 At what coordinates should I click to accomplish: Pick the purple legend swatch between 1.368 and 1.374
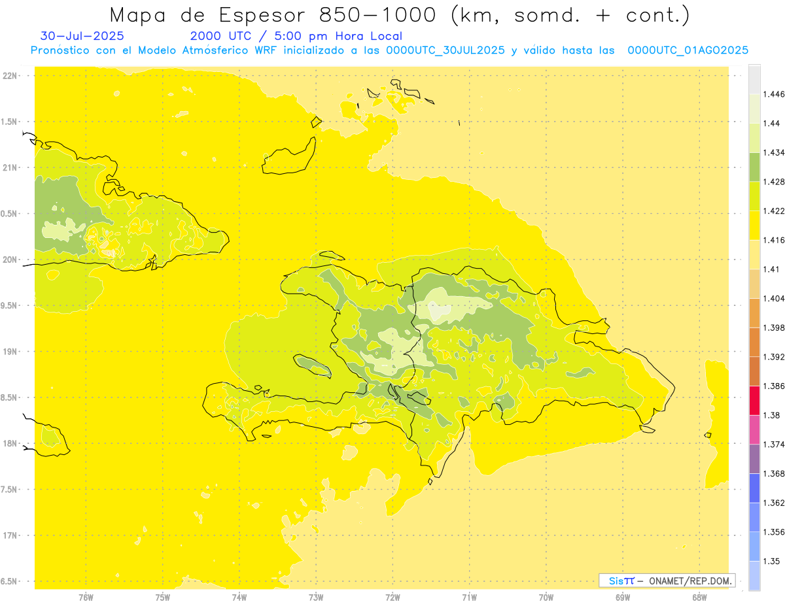coord(754,459)
